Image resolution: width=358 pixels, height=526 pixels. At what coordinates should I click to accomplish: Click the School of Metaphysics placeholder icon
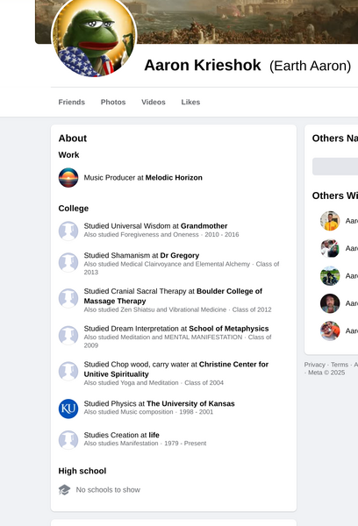[x=68, y=336]
